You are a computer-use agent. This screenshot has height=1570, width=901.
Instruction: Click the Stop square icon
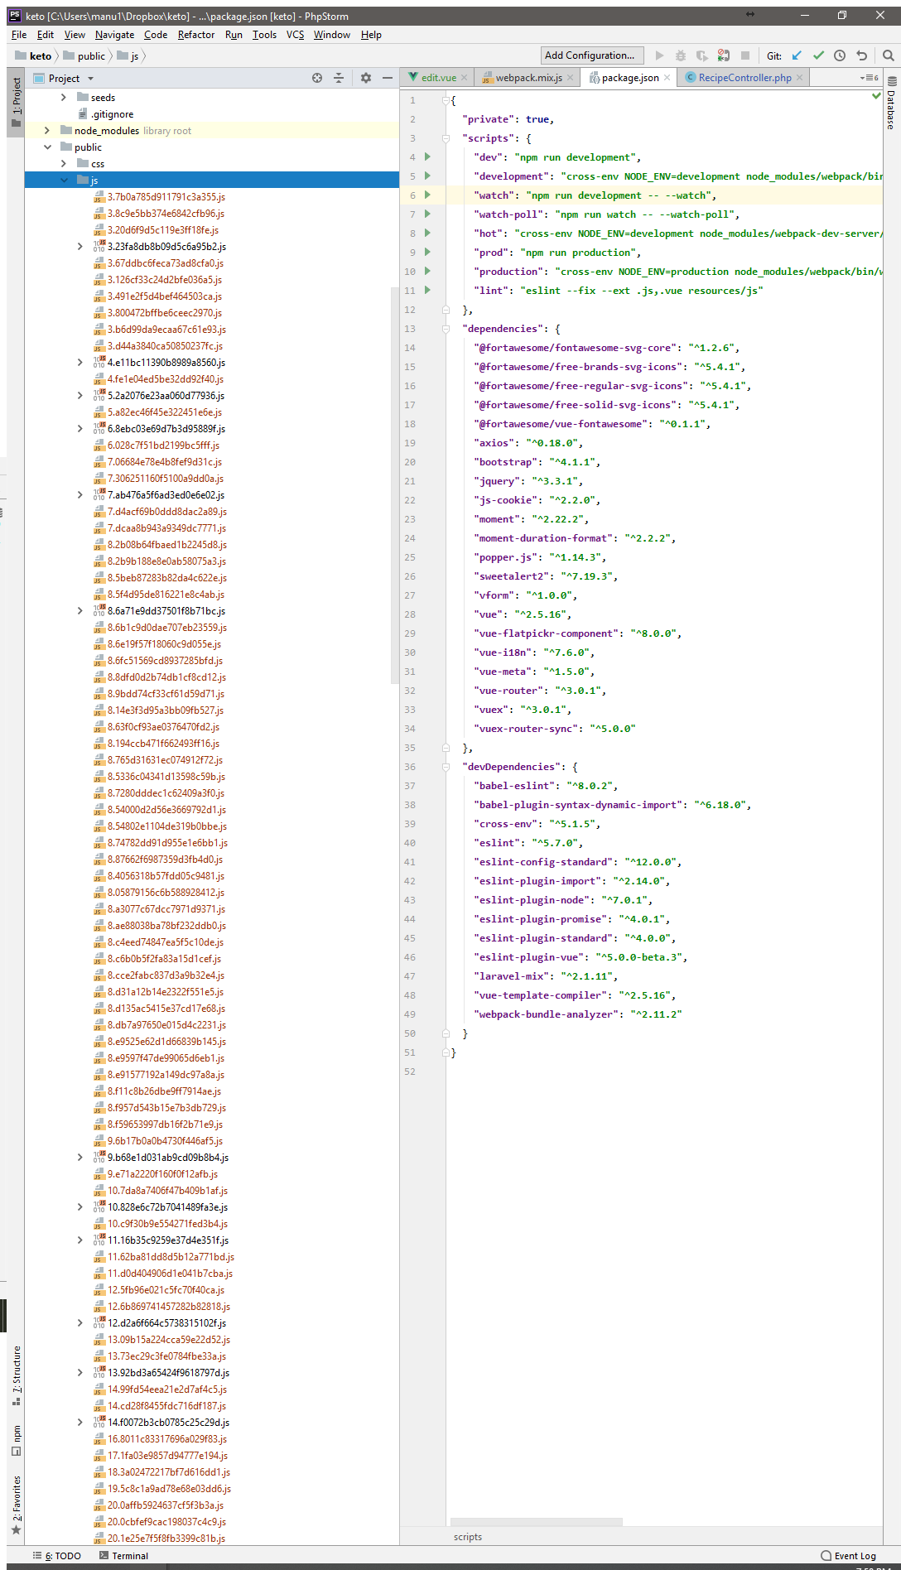[x=745, y=55]
